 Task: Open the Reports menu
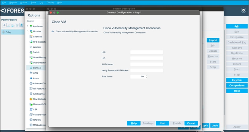tap(13, 2)
